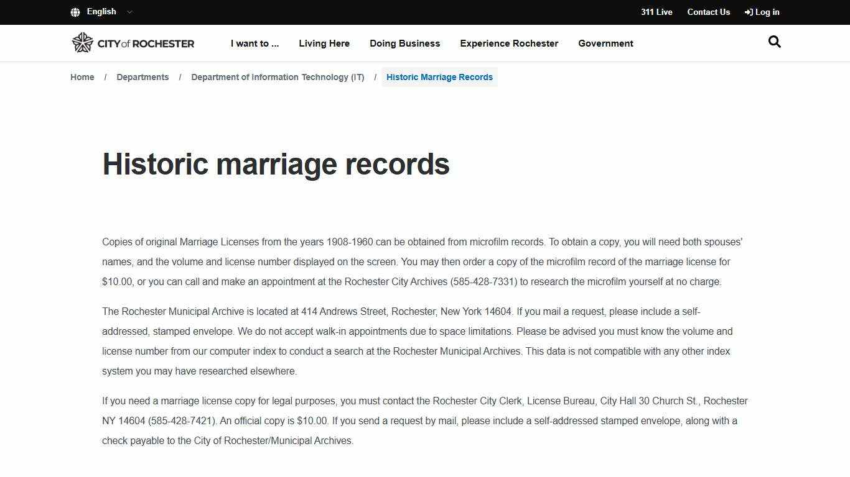Open Department of Information Technology (IT) breadcrumb

(x=278, y=76)
